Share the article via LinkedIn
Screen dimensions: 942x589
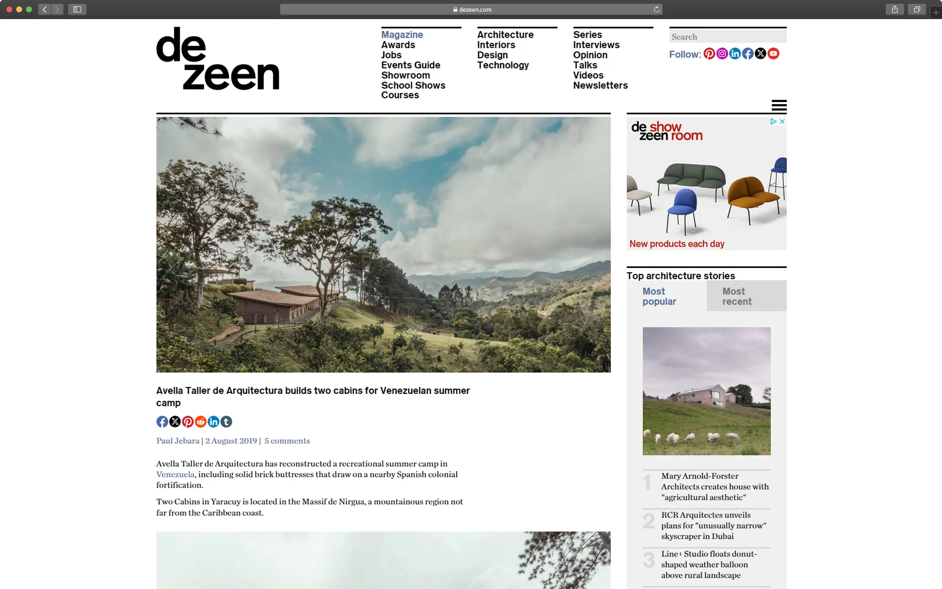(x=213, y=422)
